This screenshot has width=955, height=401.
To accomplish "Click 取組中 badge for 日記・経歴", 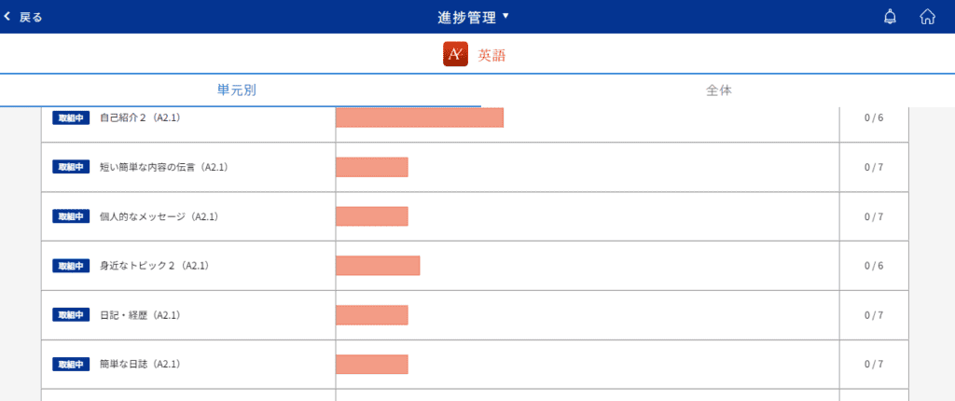I will (71, 315).
